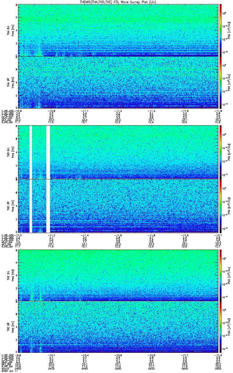The height and width of the screenshot is (373, 233).
Task: Select the THD B-parallel spectrogram panel
Action: tap(118, 206)
